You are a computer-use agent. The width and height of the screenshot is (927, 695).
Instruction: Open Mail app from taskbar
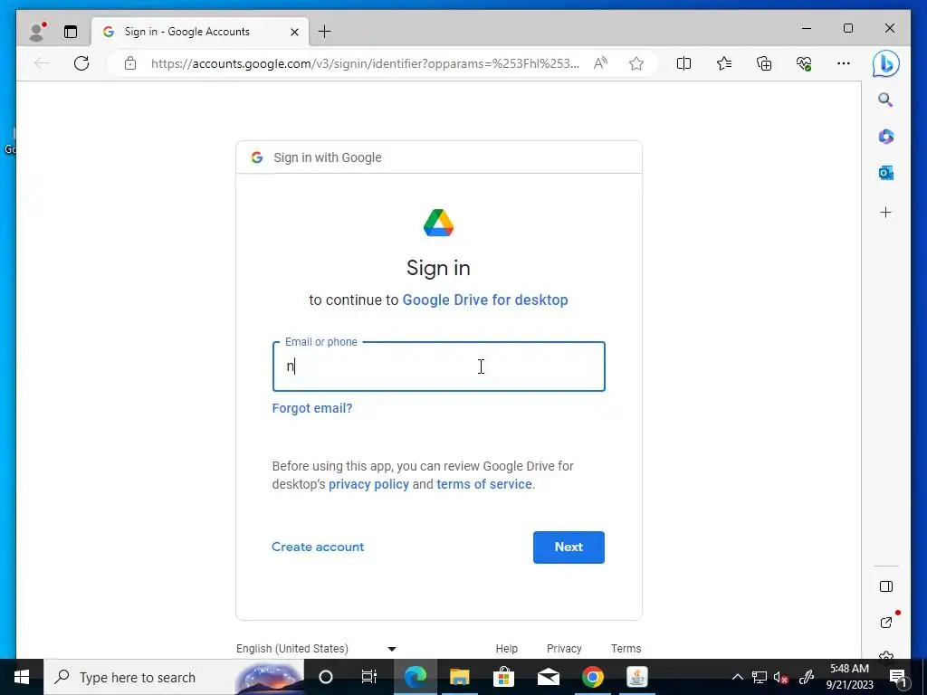(x=548, y=677)
